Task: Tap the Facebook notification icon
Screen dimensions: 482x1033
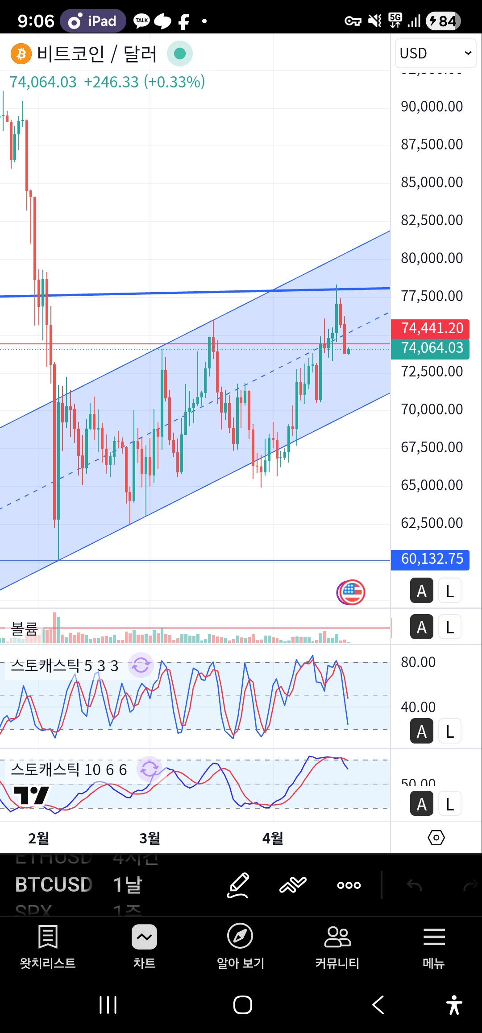Action: click(x=183, y=21)
